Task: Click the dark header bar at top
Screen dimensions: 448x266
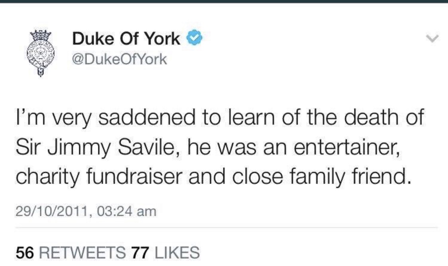Action: tap(224, 2)
